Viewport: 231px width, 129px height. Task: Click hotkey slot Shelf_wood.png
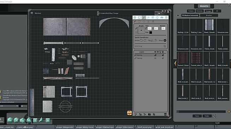coord(144,127)
